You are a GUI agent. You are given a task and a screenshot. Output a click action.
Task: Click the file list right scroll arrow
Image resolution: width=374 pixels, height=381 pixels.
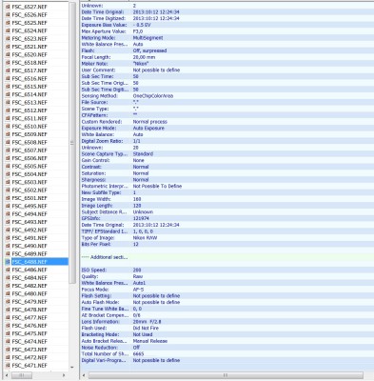[x=64, y=375]
